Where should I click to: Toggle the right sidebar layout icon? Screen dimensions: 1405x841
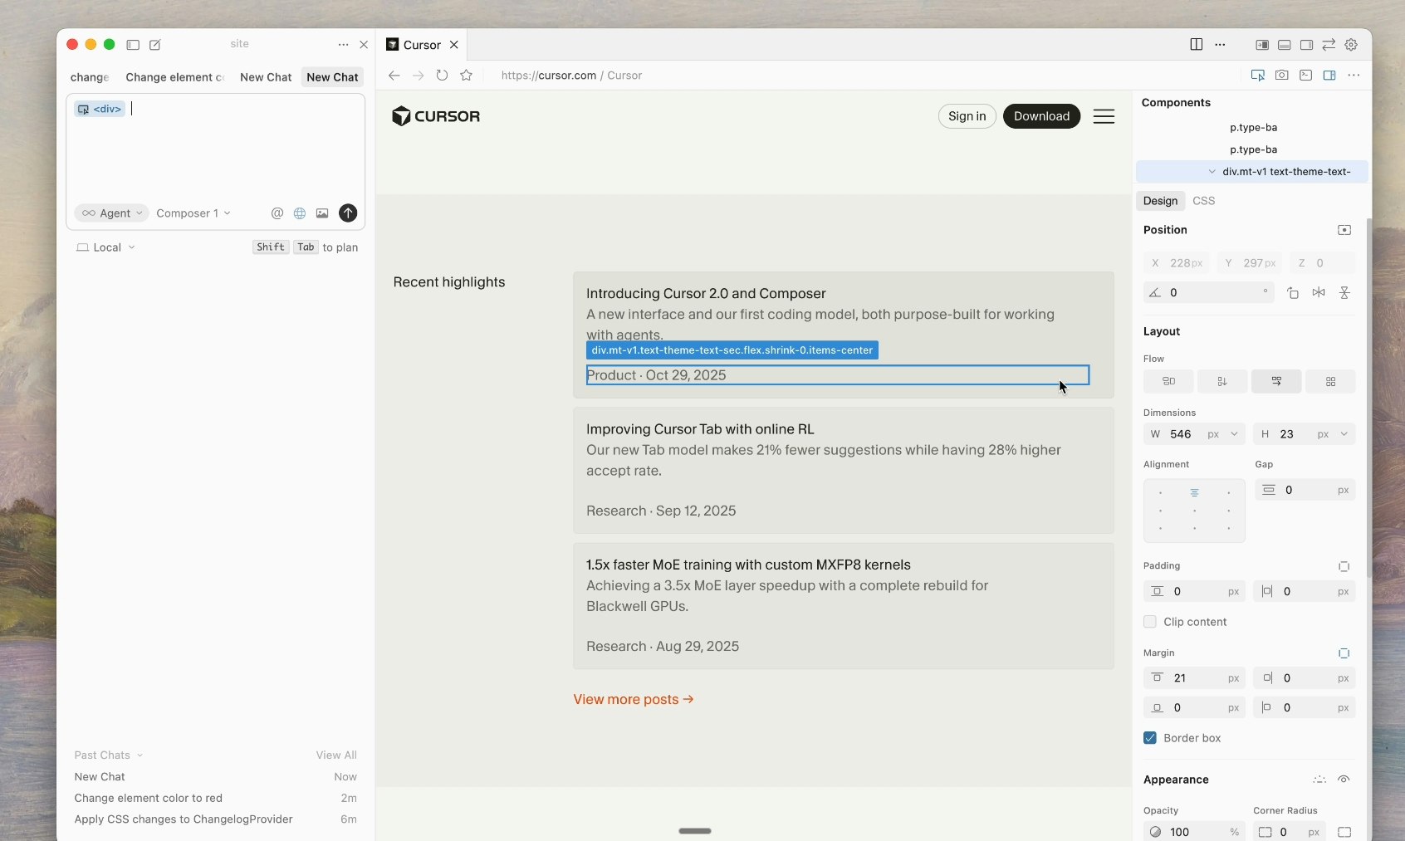coord(1306,45)
